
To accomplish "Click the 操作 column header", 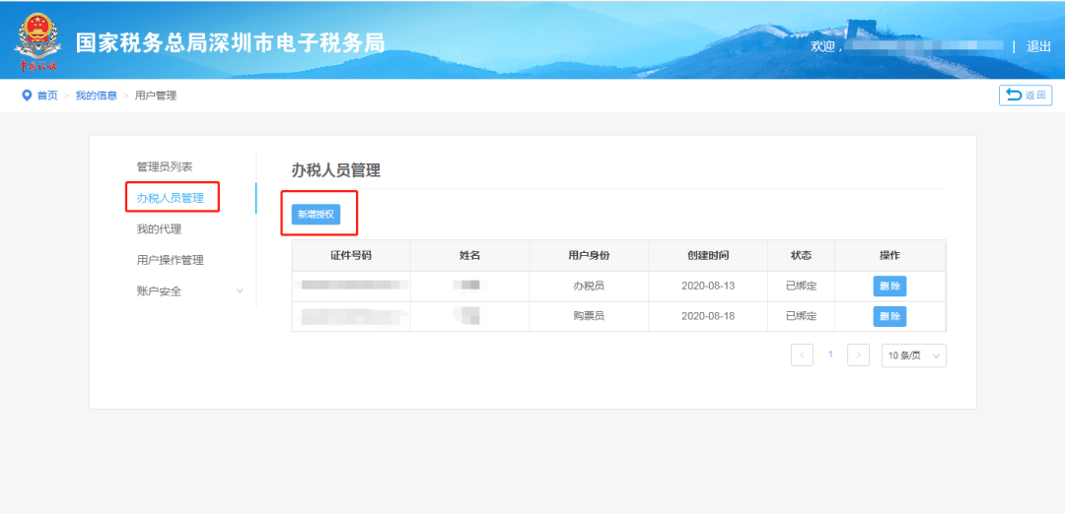I will [x=889, y=256].
